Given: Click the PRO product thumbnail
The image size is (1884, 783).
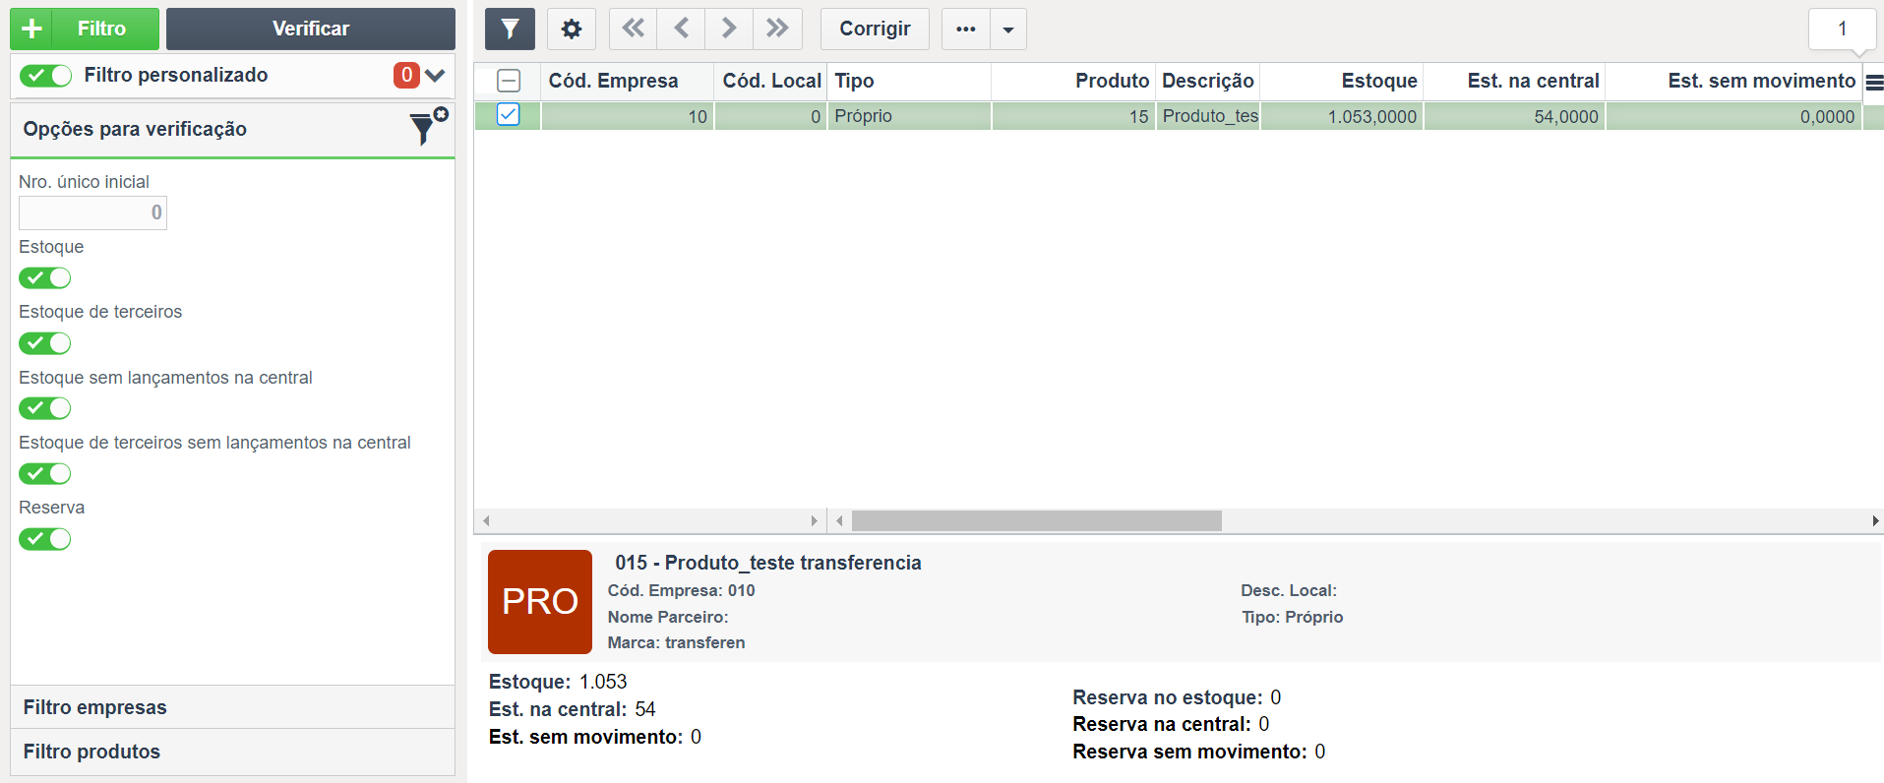Looking at the screenshot, I should 540,602.
